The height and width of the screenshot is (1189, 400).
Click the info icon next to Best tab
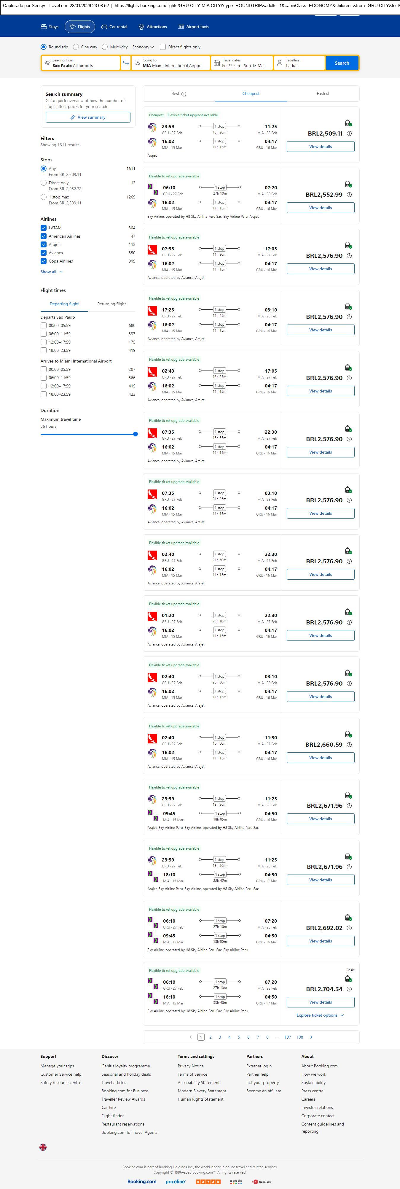pos(184,94)
